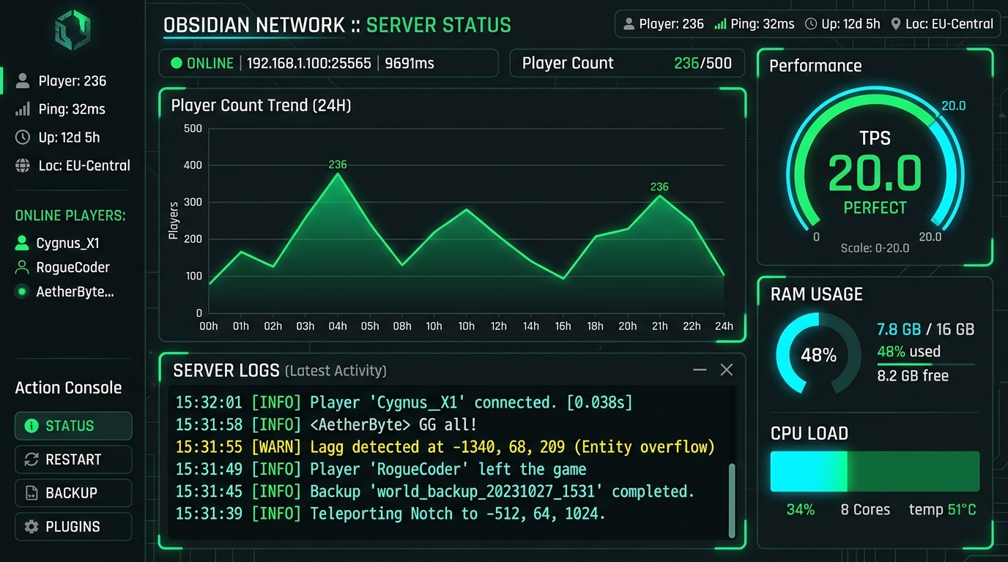Click the signal bars icon beside sidebar Ping: 32ms

click(x=23, y=109)
